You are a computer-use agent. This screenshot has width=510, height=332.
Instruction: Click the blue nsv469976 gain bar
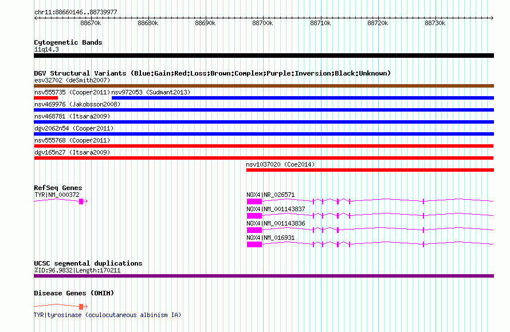(264, 110)
